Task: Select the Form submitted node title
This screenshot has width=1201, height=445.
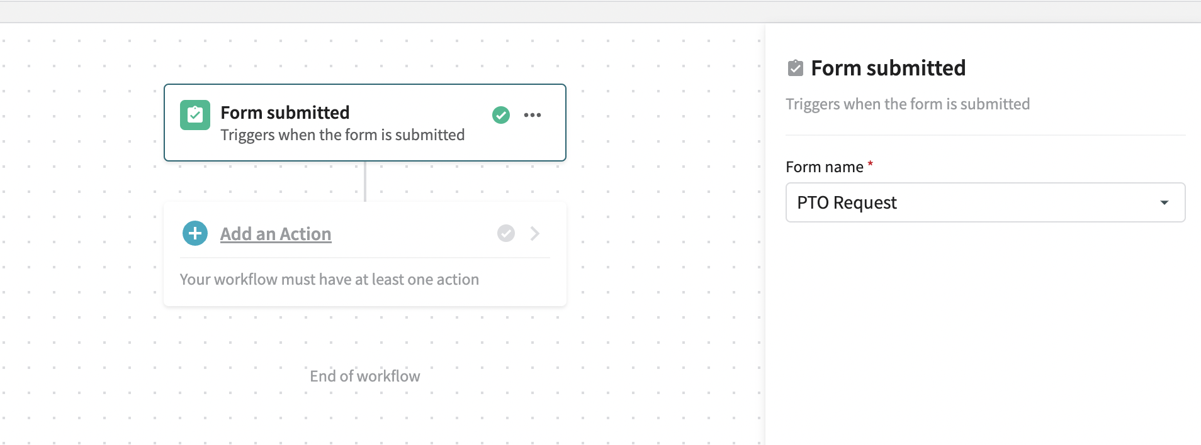Action: [x=285, y=113]
